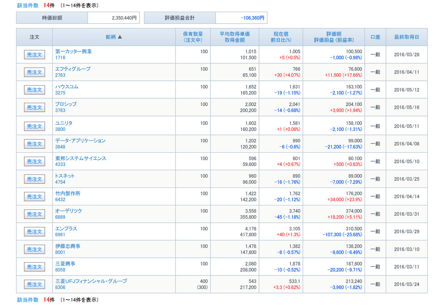This screenshot has height=307, width=438.
Task: Click the 売注文 button for オーデリック
Action: (x=34, y=214)
